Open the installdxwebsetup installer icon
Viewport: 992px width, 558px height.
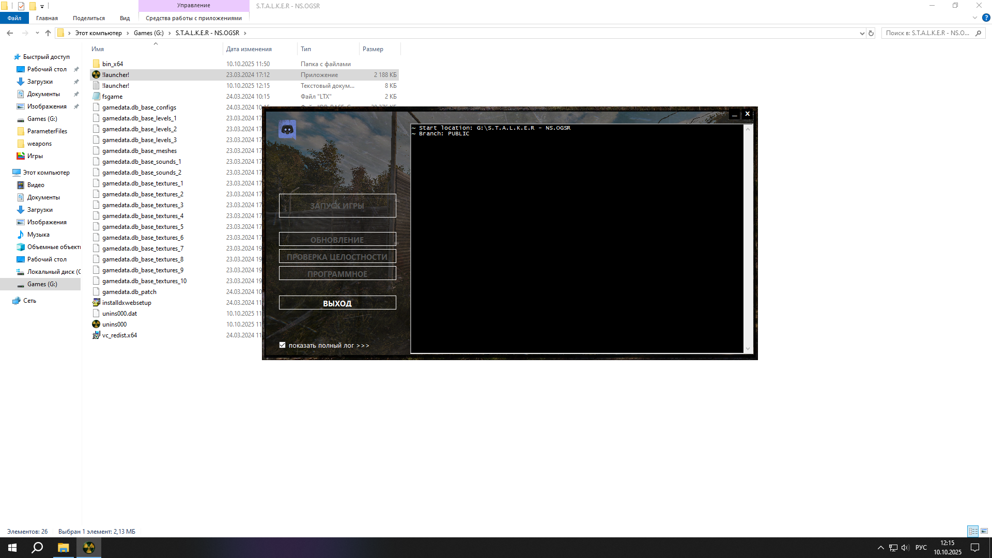(x=96, y=303)
